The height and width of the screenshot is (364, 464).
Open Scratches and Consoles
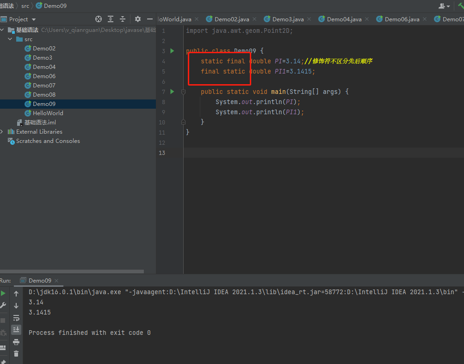(x=48, y=141)
